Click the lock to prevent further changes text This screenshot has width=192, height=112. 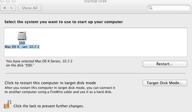pyautogui.click(x=49, y=106)
